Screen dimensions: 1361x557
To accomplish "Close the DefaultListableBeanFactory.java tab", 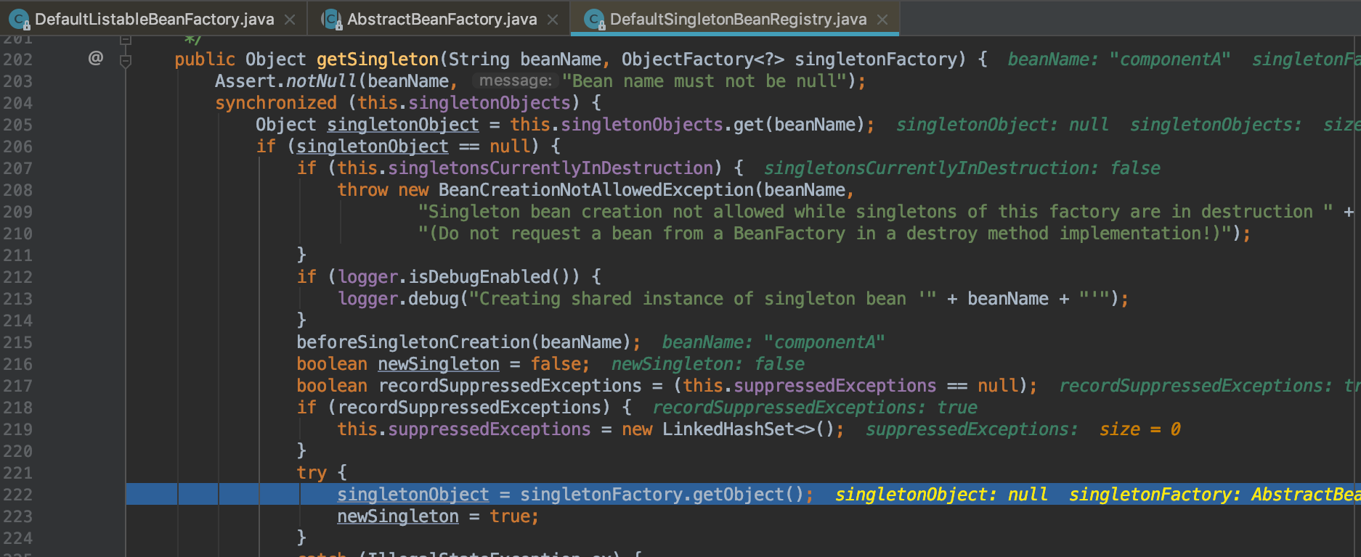I will click(290, 20).
